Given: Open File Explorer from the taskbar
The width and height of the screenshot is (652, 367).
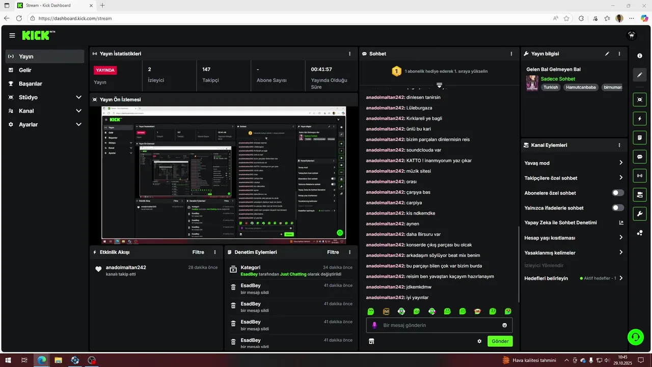Looking at the screenshot, I should [58, 360].
